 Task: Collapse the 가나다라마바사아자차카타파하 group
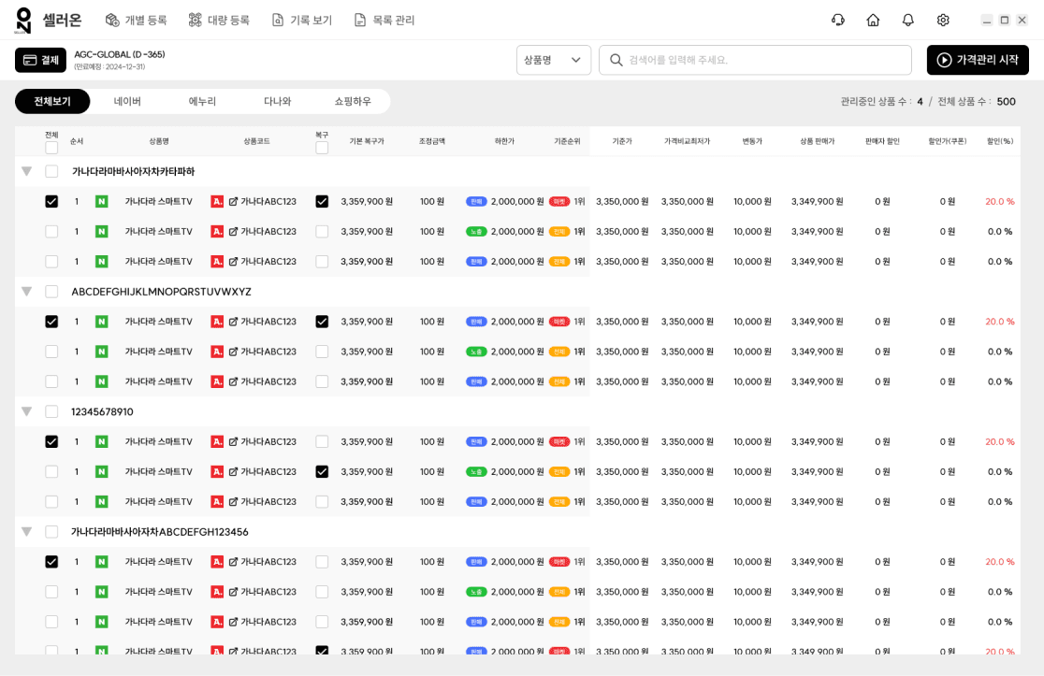[x=26, y=171]
